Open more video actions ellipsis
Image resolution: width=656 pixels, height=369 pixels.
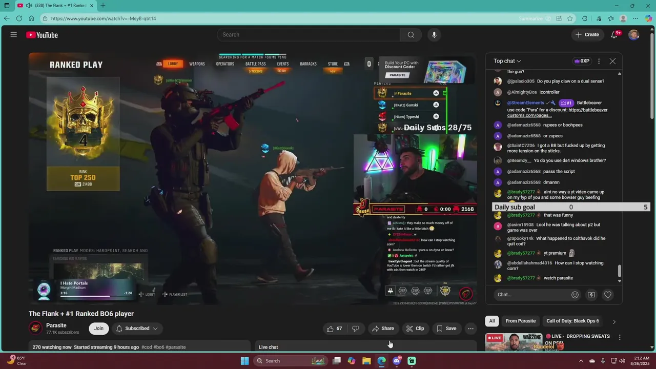point(470,329)
